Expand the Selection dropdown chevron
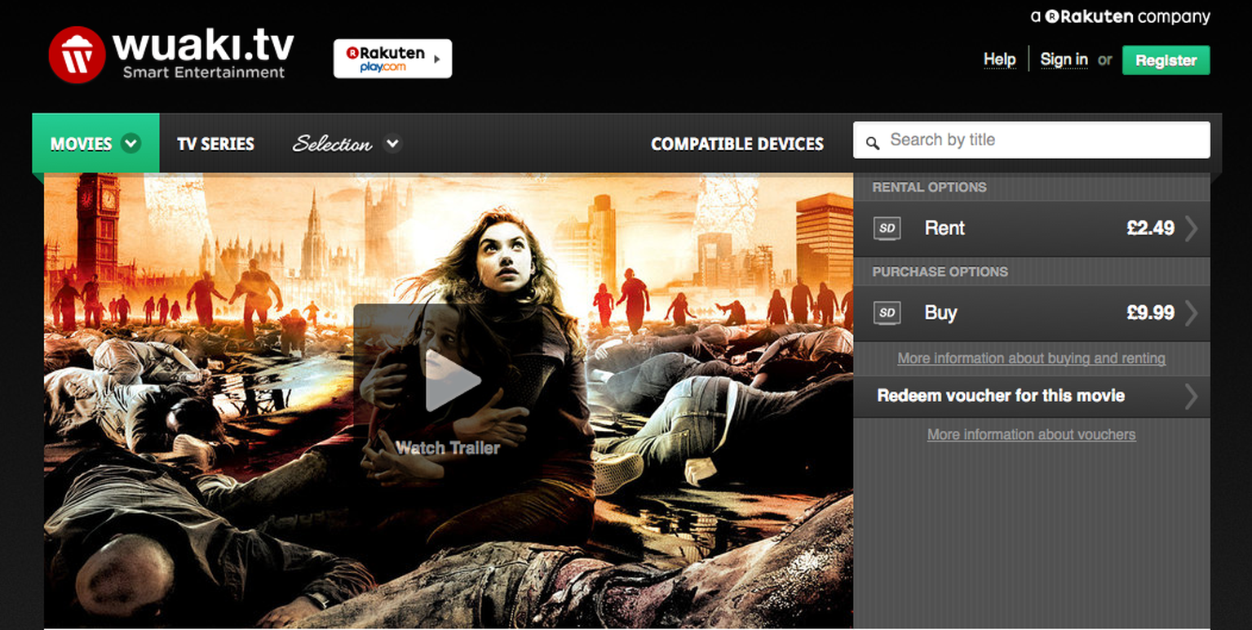Image resolution: width=1252 pixels, height=630 pixels. (x=392, y=144)
